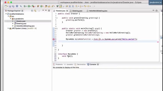
Task: Minimize the editor area
Action: (153, 10)
